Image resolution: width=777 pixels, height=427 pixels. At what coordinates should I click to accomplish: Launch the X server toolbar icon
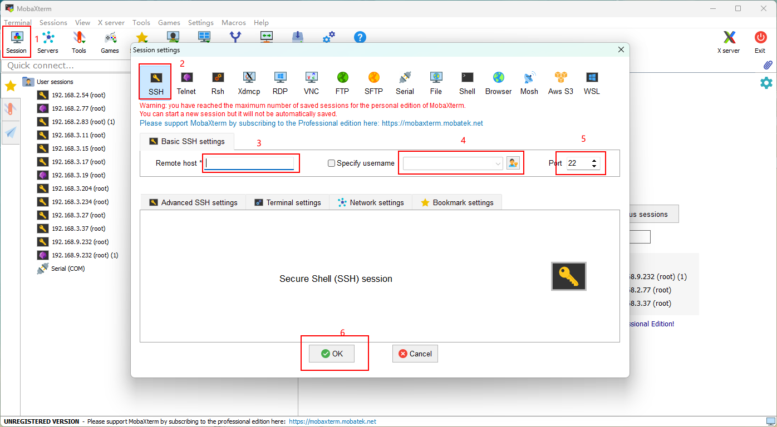729,42
